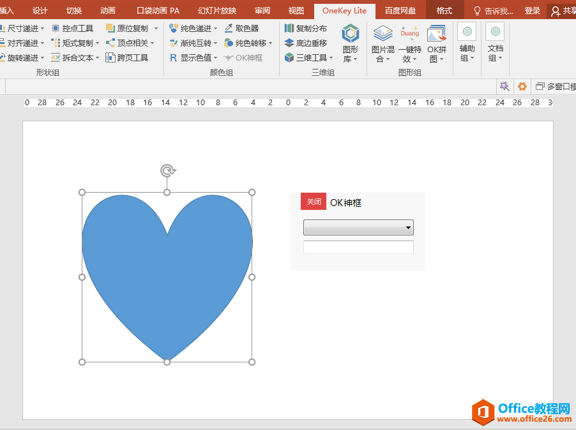Expand the 纯色递进 dropdown
This screenshot has height=430, width=576.
point(215,29)
